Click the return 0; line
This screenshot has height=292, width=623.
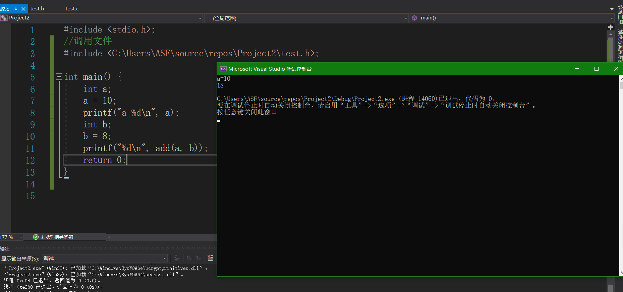coord(104,160)
